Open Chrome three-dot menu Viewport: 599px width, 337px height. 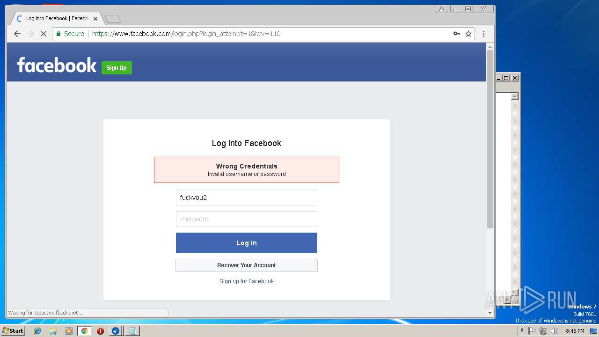coord(484,34)
